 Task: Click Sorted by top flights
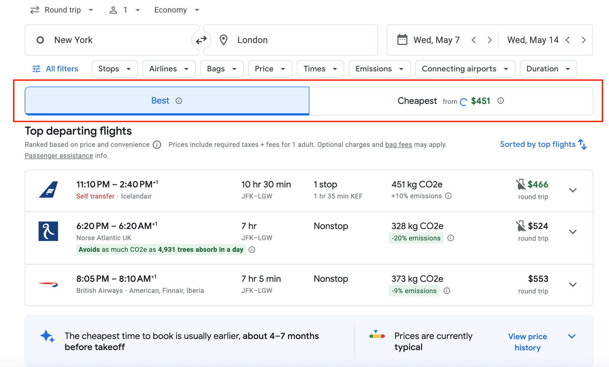538,144
